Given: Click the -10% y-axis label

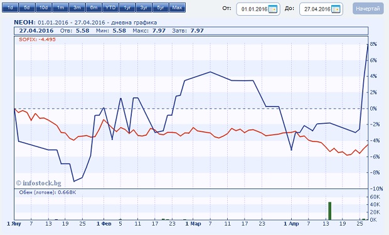Looking at the screenshot, I should [x=376, y=189].
